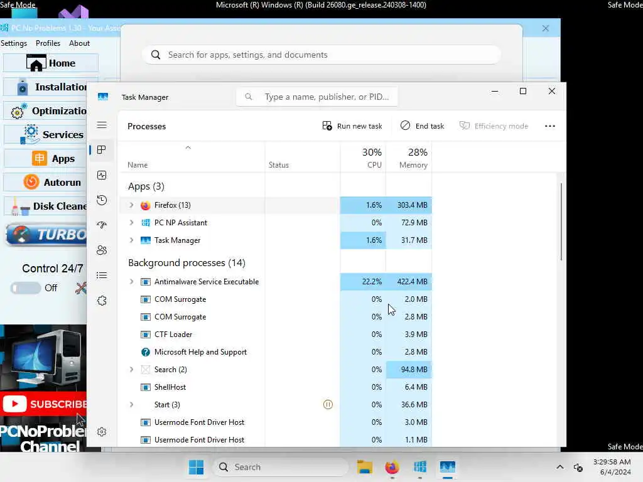The image size is (643, 482).
Task: Open Users page icon in sidebar
Action: [x=102, y=250]
